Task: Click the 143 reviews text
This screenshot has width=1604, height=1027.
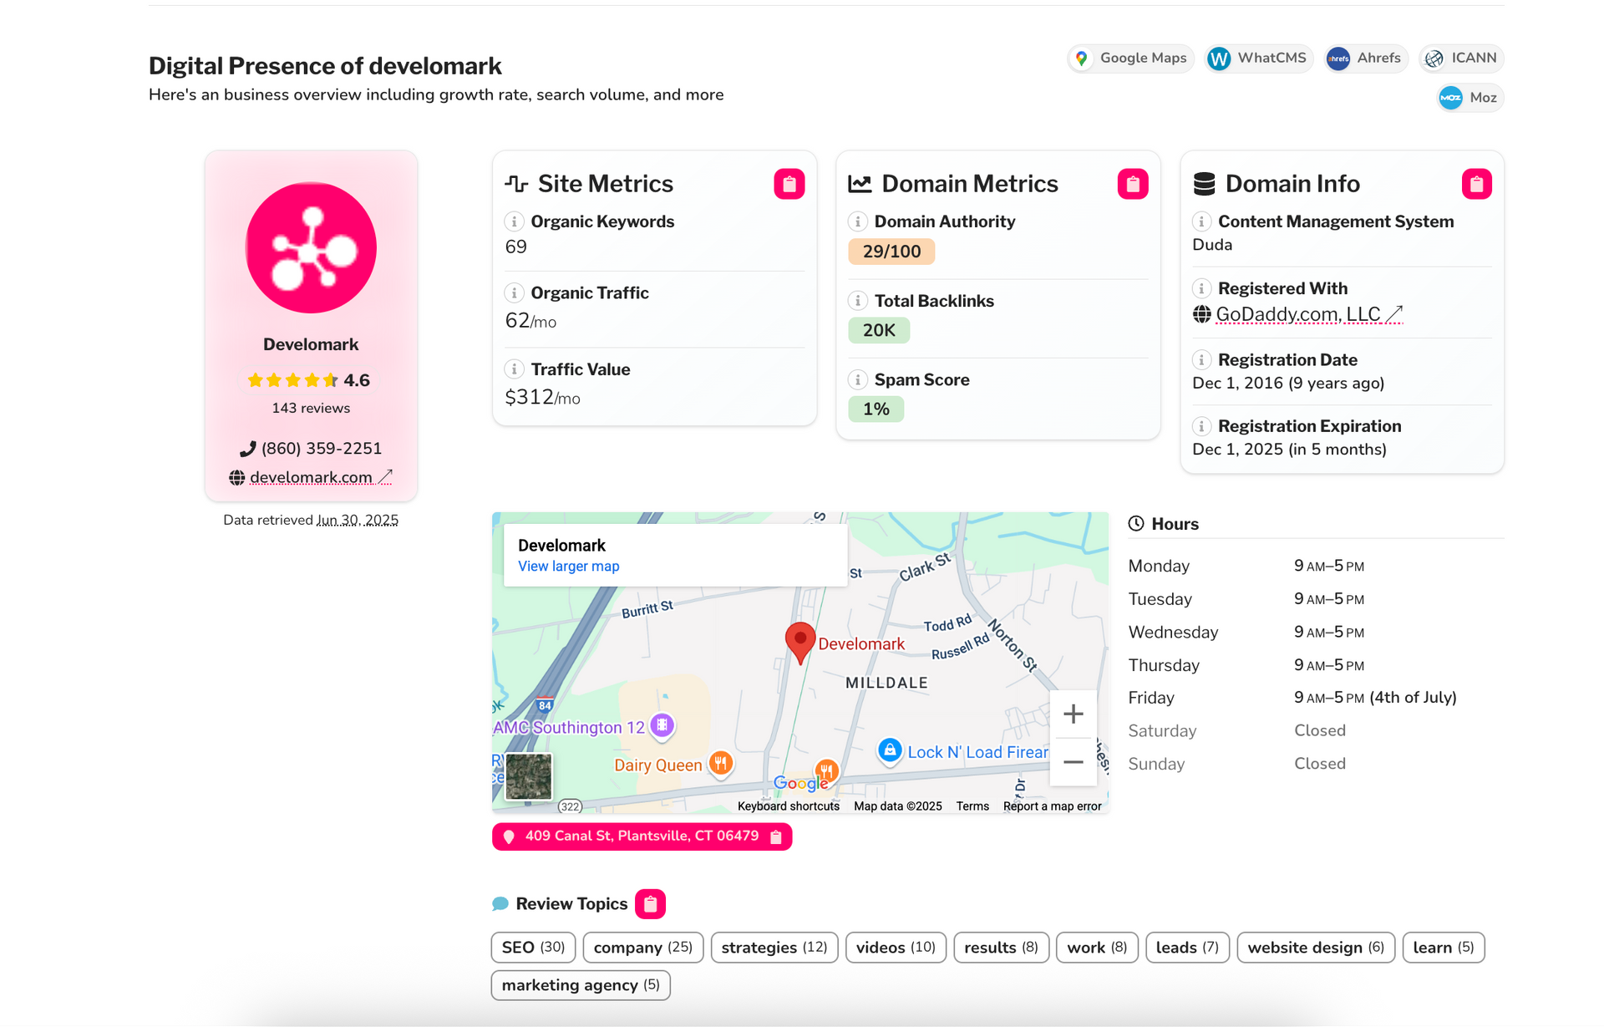Action: pos(311,409)
